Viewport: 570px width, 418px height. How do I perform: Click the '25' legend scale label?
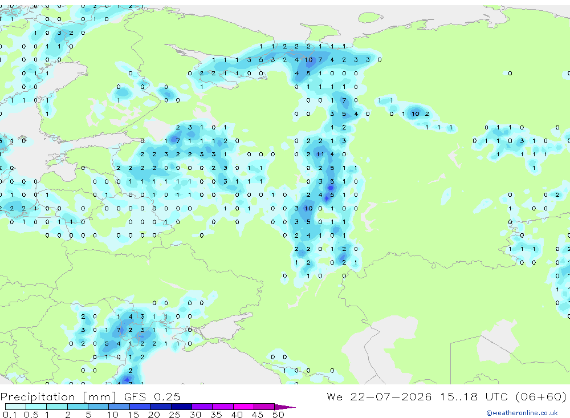pos(174,415)
